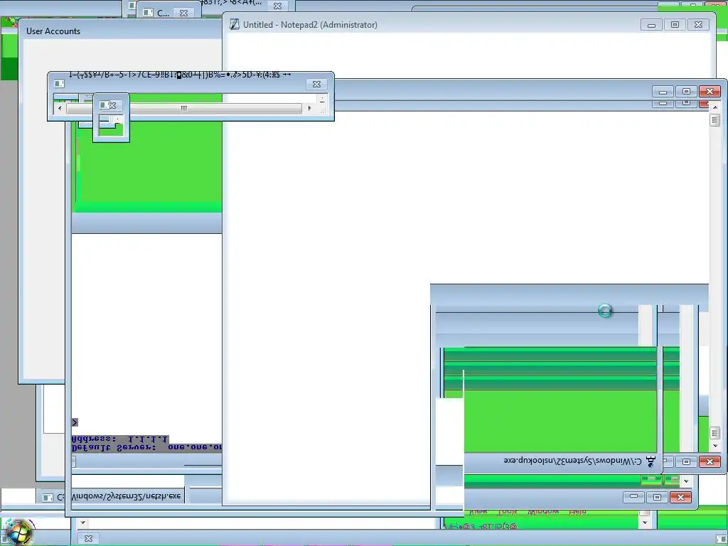Screen dimensions: 728x546
Task: Click the lower thumb of the right vertical scrollbar
Action: 715,433
